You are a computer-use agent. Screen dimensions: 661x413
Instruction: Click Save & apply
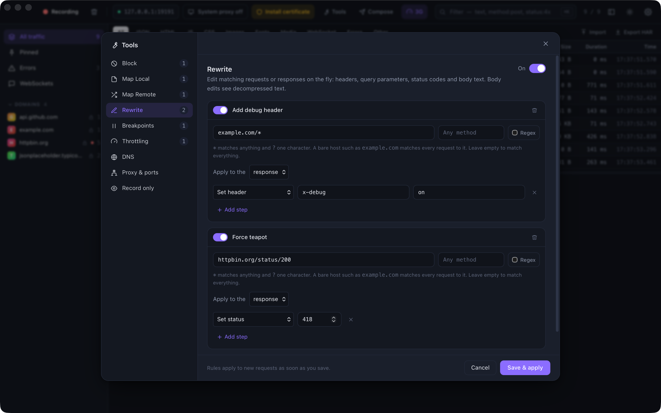click(525, 368)
